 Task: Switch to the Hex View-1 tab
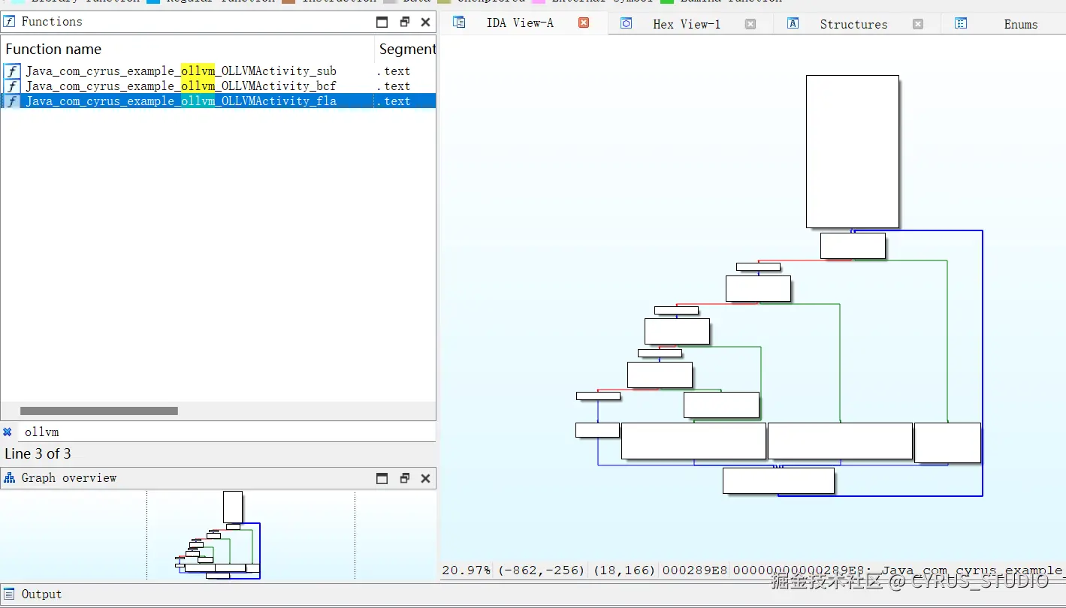pyautogui.click(x=687, y=24)
